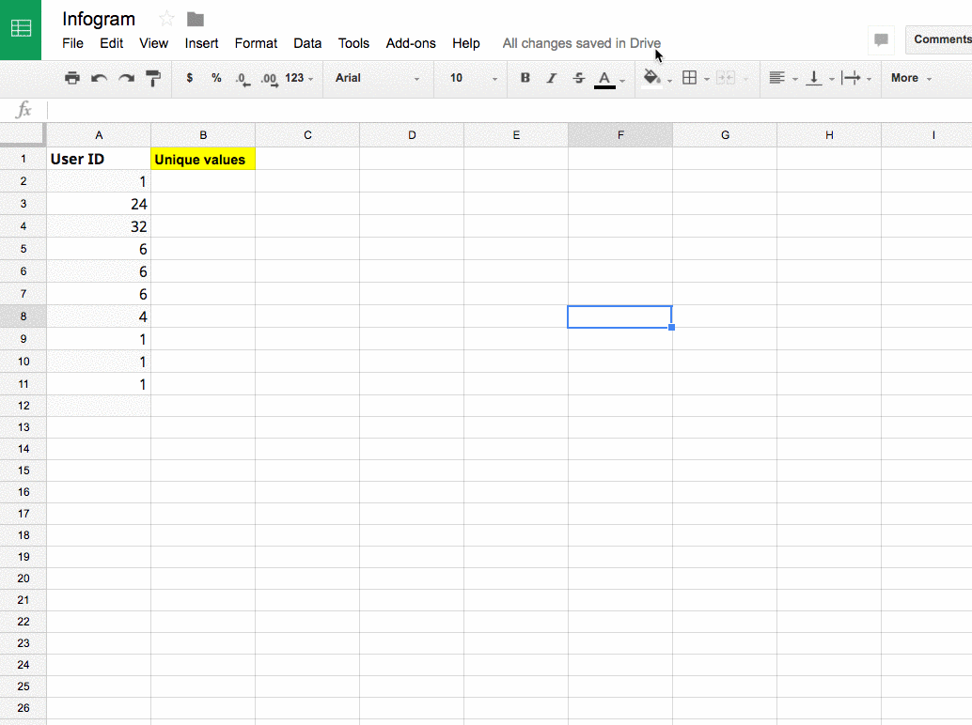The image size is (972, 725).
Task: Open the Arial font family dropdown
Action: pyautogui.click(x=377, y=78)
